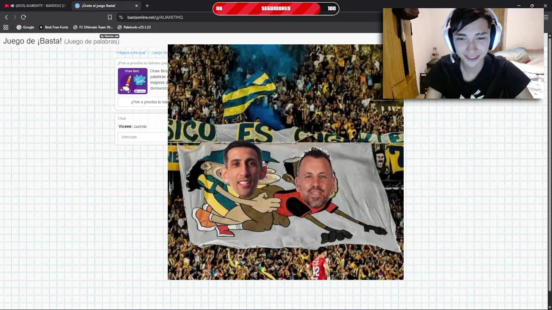
Task: Open the browser apps grid icon
Action: (6, 27)
